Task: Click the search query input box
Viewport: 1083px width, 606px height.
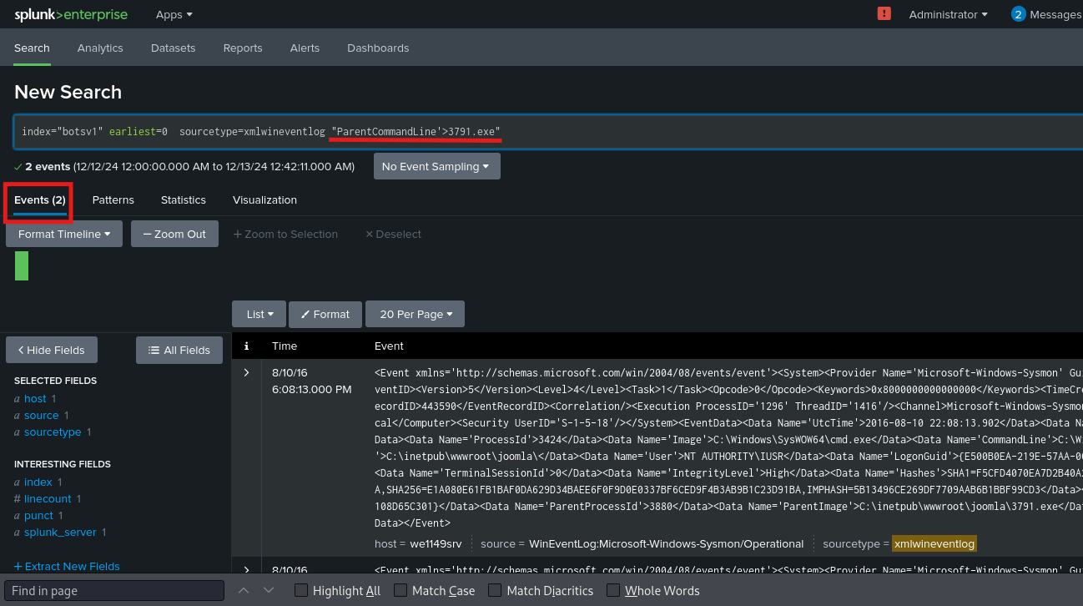Action: 547,132
